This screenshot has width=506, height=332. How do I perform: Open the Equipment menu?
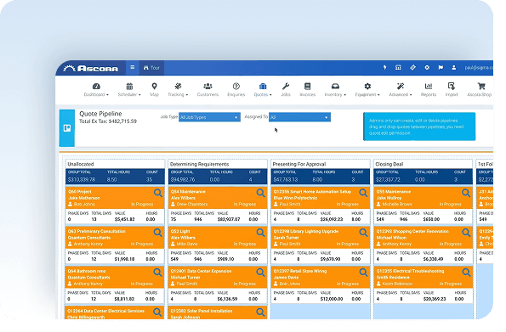(x=367, y=90)
